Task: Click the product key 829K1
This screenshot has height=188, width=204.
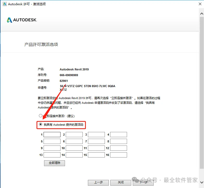Action: pos(64,81)
